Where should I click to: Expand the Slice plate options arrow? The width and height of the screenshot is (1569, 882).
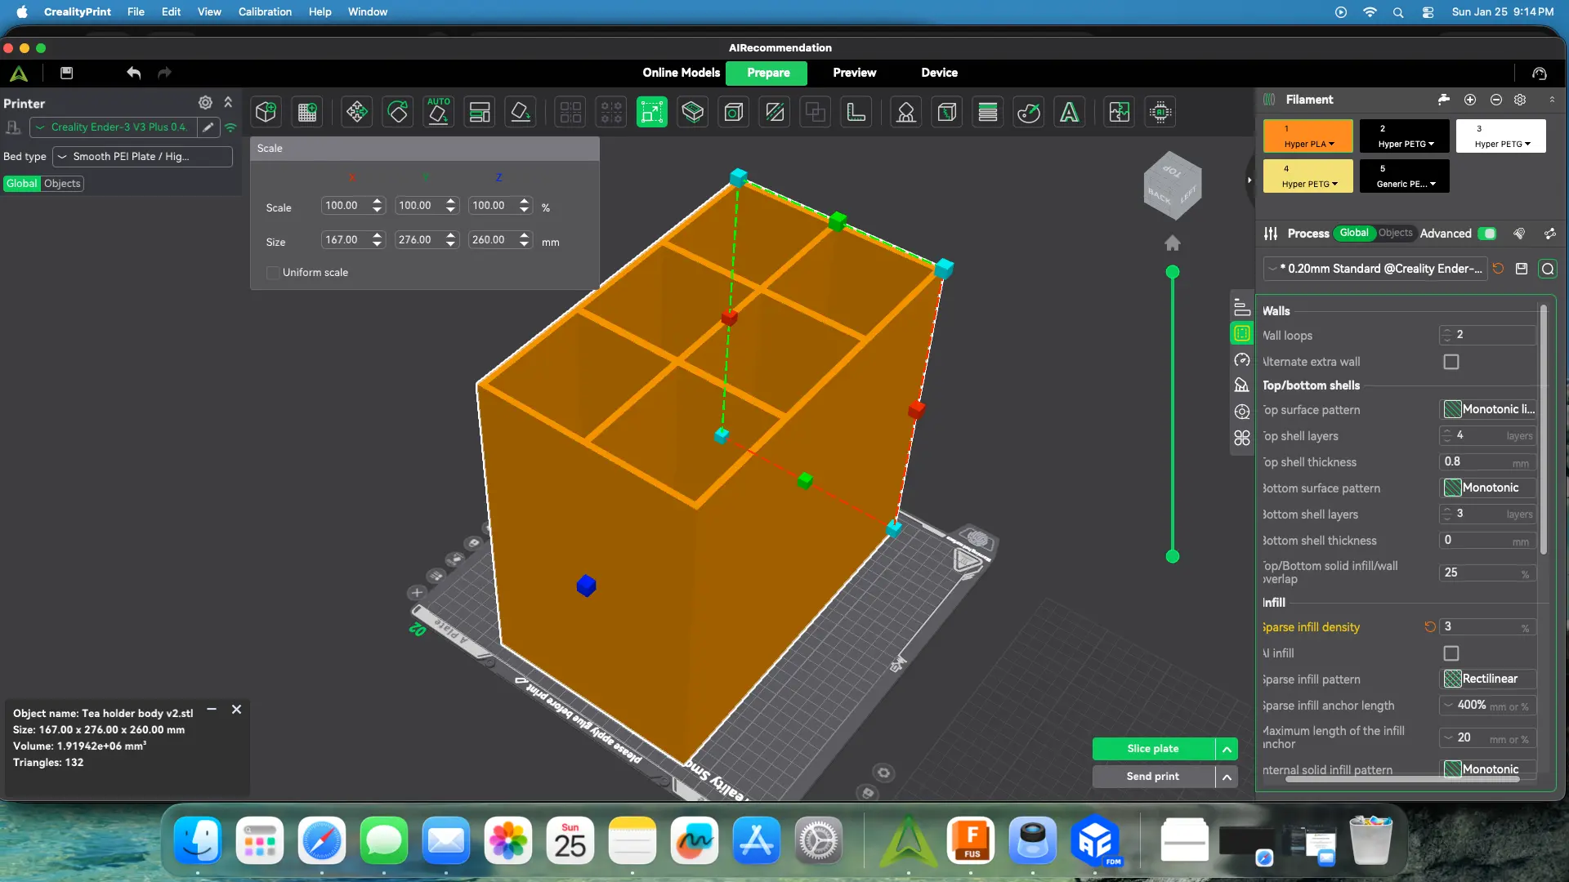[x=1227, y=750]
